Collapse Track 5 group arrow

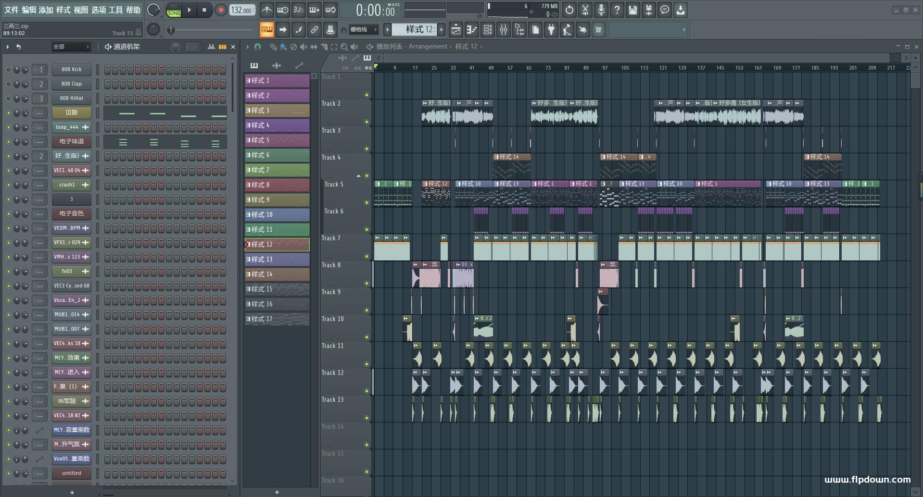pos(358,176)
